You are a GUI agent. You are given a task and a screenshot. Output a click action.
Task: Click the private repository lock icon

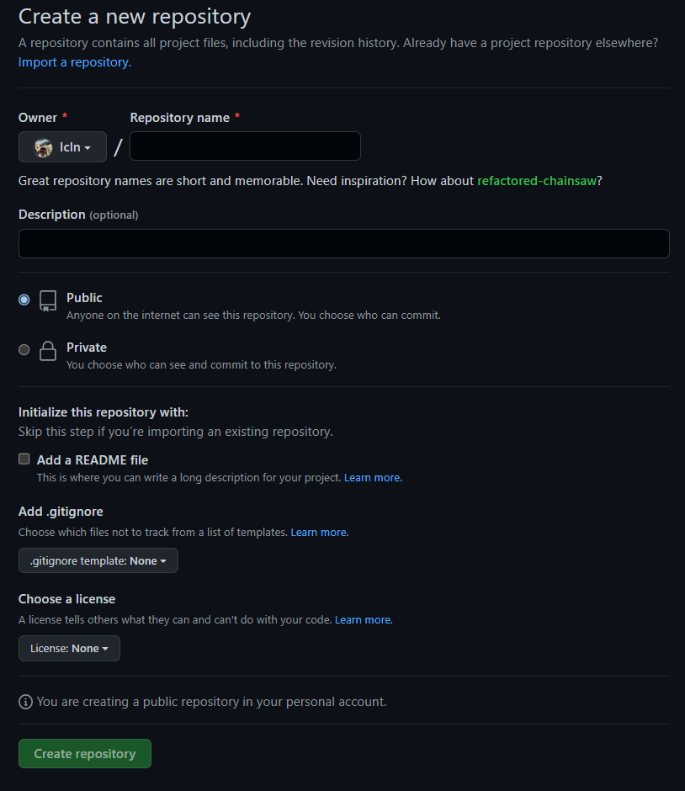pos(48,351)
